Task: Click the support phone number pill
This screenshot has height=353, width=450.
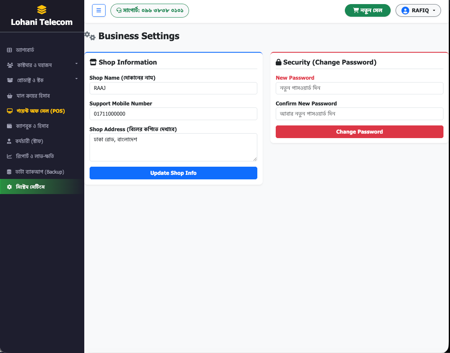Action: click(x=150, y=11)
